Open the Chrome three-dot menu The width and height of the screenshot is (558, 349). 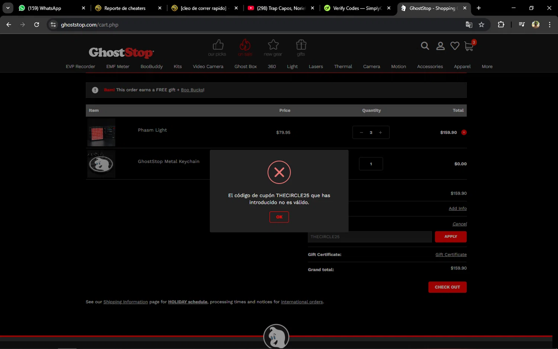[x=549, y=25]
